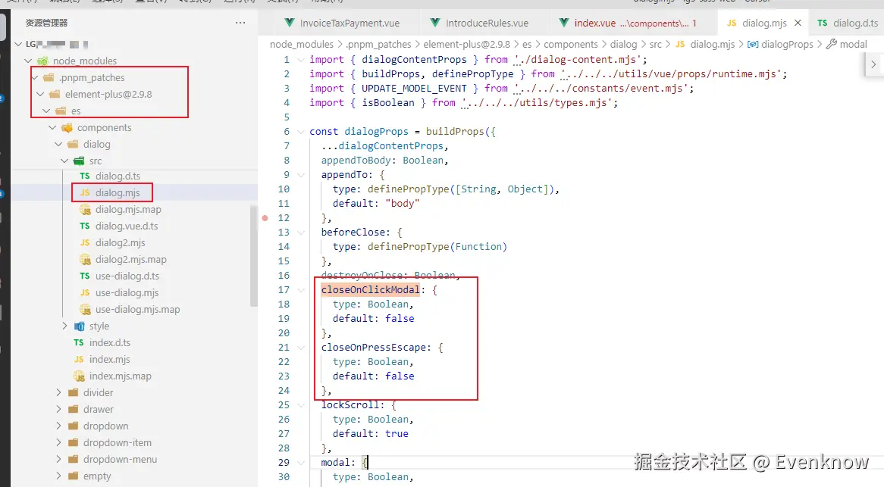This screenshot has height=487, width=884.
Task: Click the .pnpm_patches breadcrumb segment
Action: point(379,45)
